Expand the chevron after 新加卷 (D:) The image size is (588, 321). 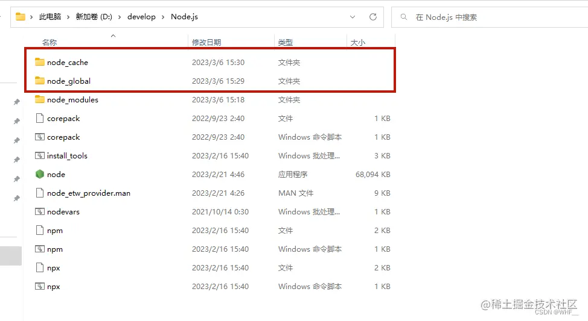[x=120, y=17]
